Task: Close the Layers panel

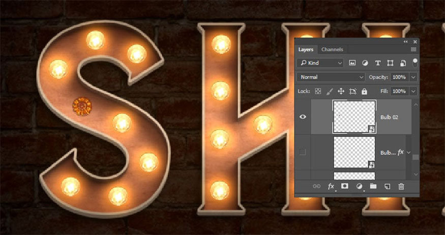Action: 415,42
